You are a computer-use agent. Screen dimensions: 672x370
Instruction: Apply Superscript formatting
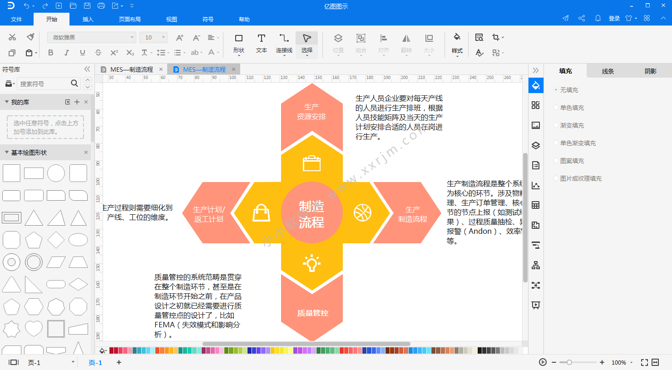[114, 53]
